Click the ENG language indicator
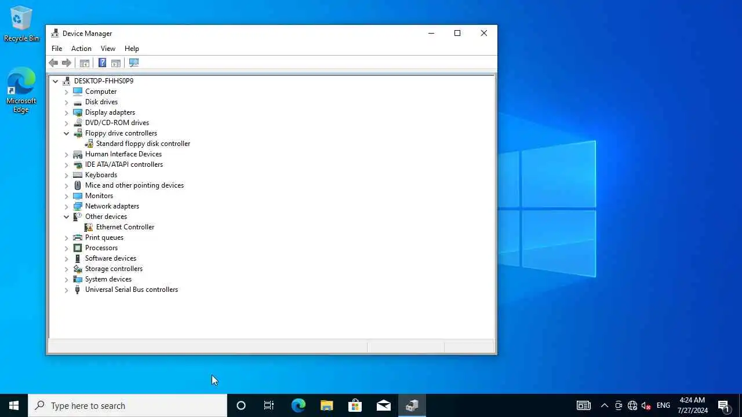This screenshot has width=742, height=417. tap(663, 405)
